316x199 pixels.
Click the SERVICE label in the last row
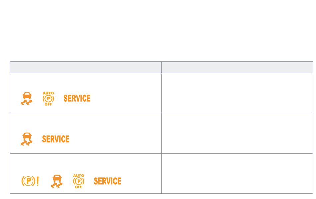tap(108, 181)
